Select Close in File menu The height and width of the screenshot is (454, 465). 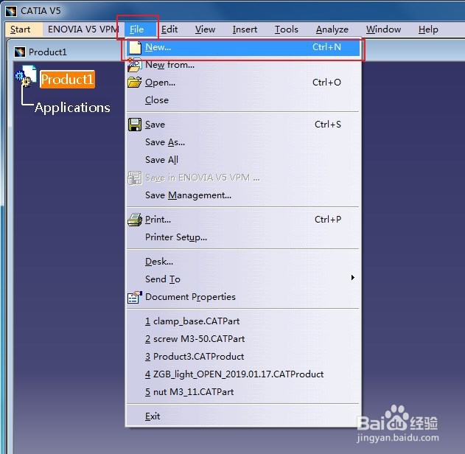coord(243,100)
